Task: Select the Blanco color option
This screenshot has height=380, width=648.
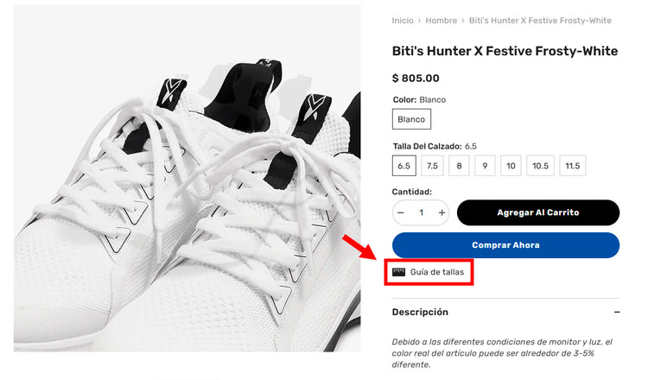Action: pos(411,119)
